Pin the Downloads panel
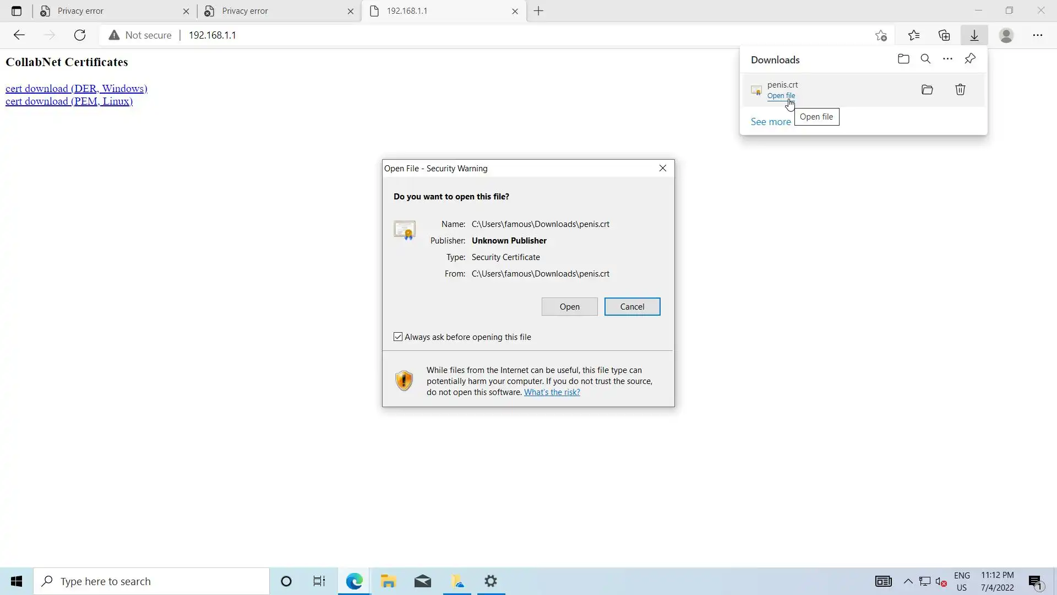This screenshot has height=595, width=1057. (x=970, y=59)
